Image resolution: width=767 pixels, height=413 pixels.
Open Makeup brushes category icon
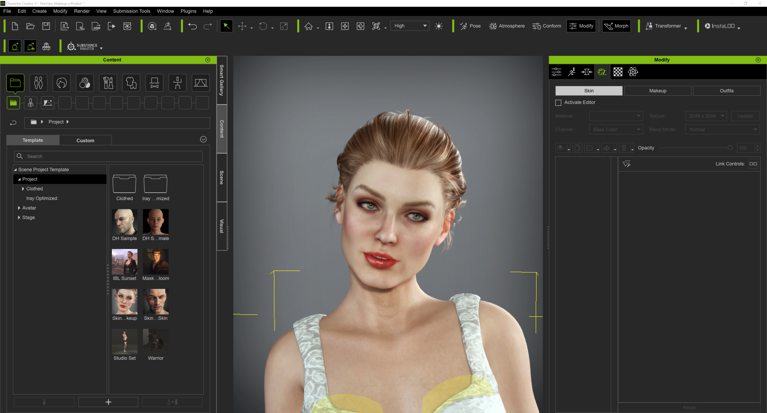(108, 83)
